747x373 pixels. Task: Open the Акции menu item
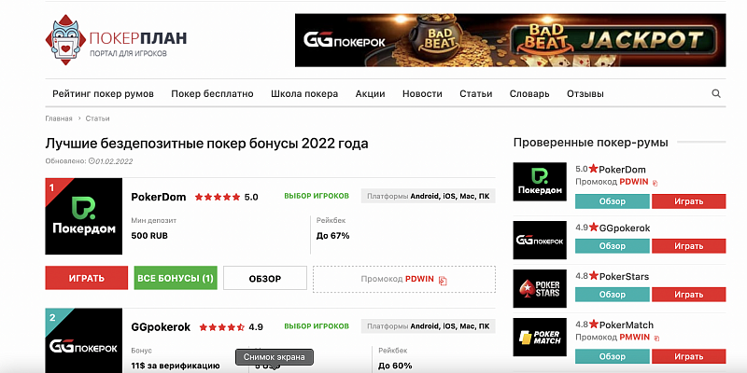click(370, 94)
